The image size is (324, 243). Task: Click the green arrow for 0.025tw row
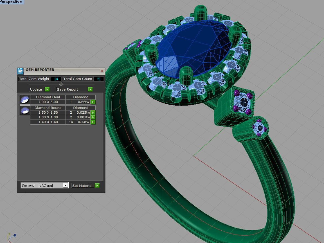click(x=93, y=112)
